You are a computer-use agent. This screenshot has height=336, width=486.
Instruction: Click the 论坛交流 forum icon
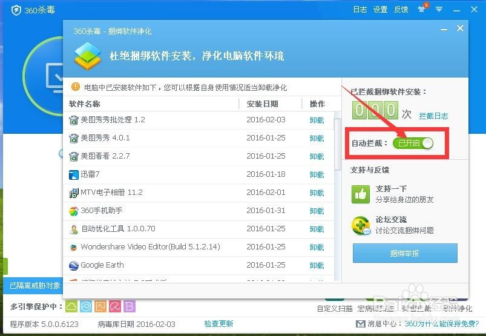pyautogui.click(x=361, y=225)
